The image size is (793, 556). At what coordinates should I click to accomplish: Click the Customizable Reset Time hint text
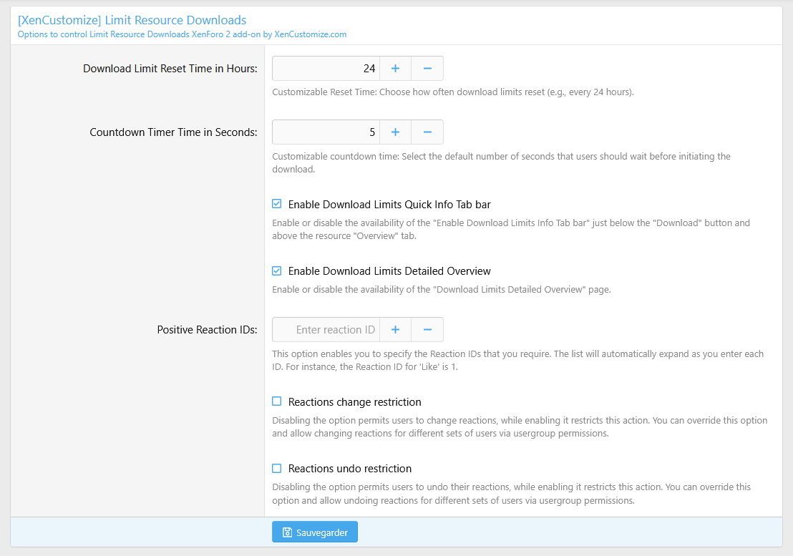coord(452,92)
